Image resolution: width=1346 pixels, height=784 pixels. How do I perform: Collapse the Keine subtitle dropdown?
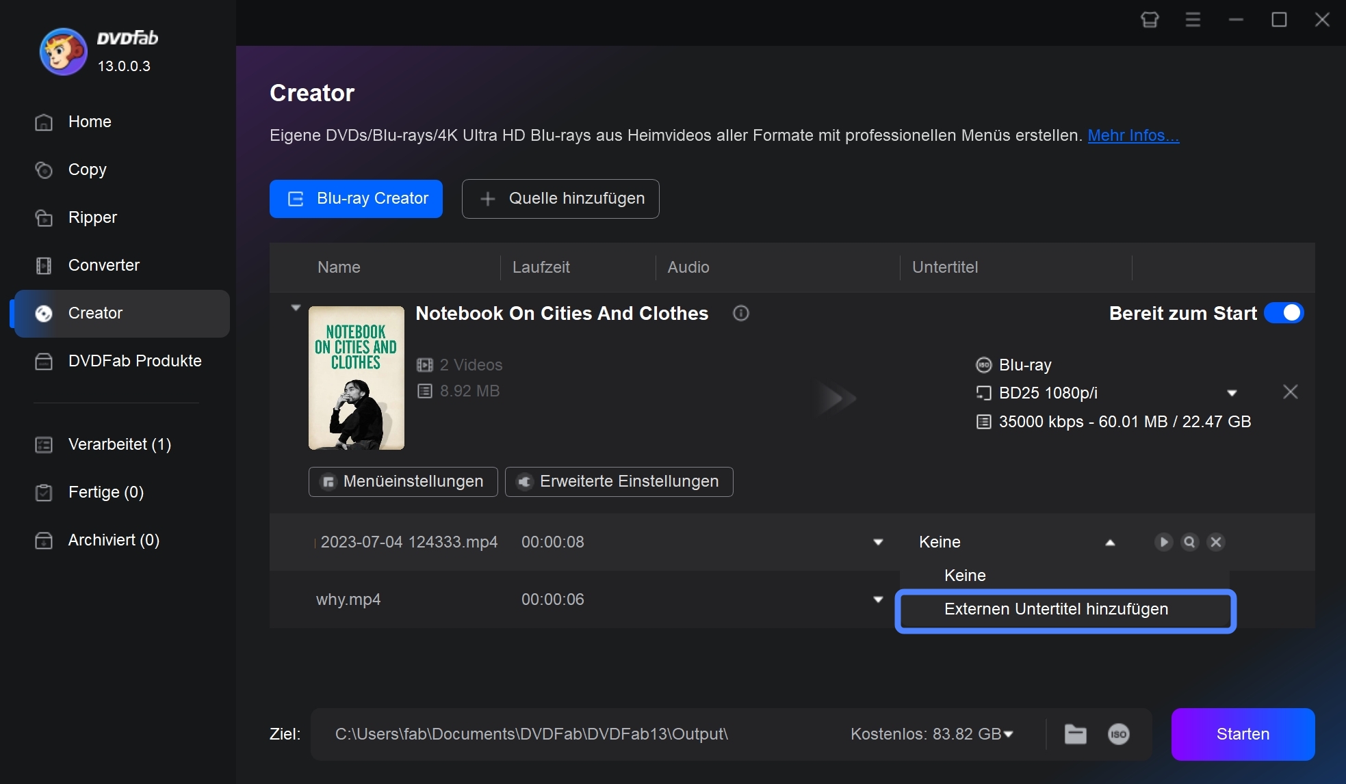(1110, 542)
